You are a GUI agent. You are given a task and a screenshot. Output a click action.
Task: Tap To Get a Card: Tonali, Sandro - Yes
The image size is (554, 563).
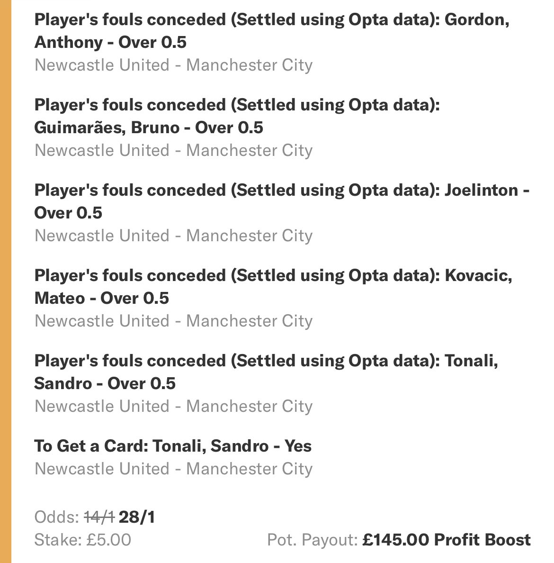point(173,446)
